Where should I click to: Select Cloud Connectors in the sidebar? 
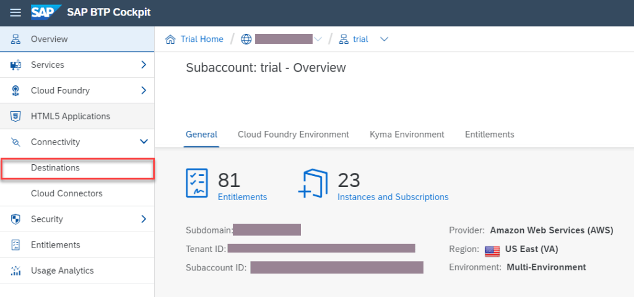click(66, 194)
